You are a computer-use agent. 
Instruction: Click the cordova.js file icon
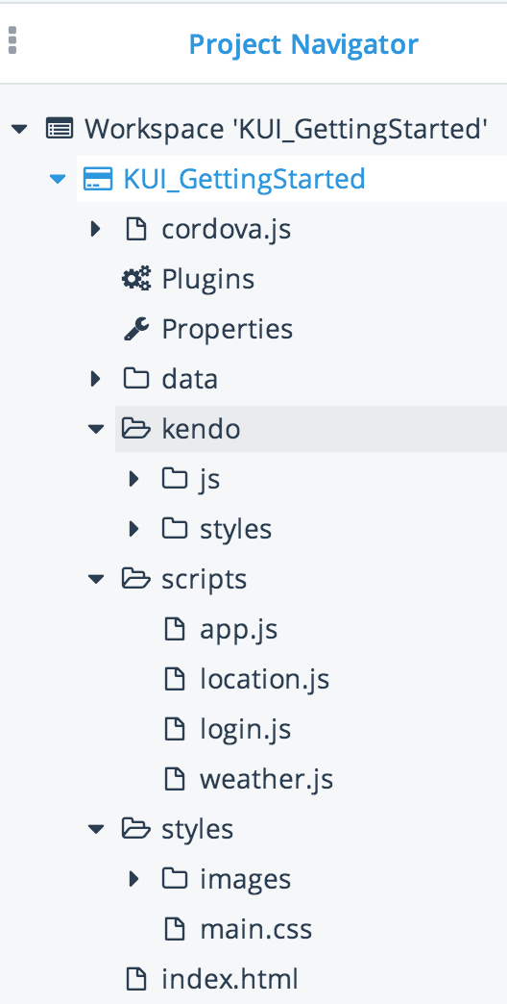pos(135,229)
